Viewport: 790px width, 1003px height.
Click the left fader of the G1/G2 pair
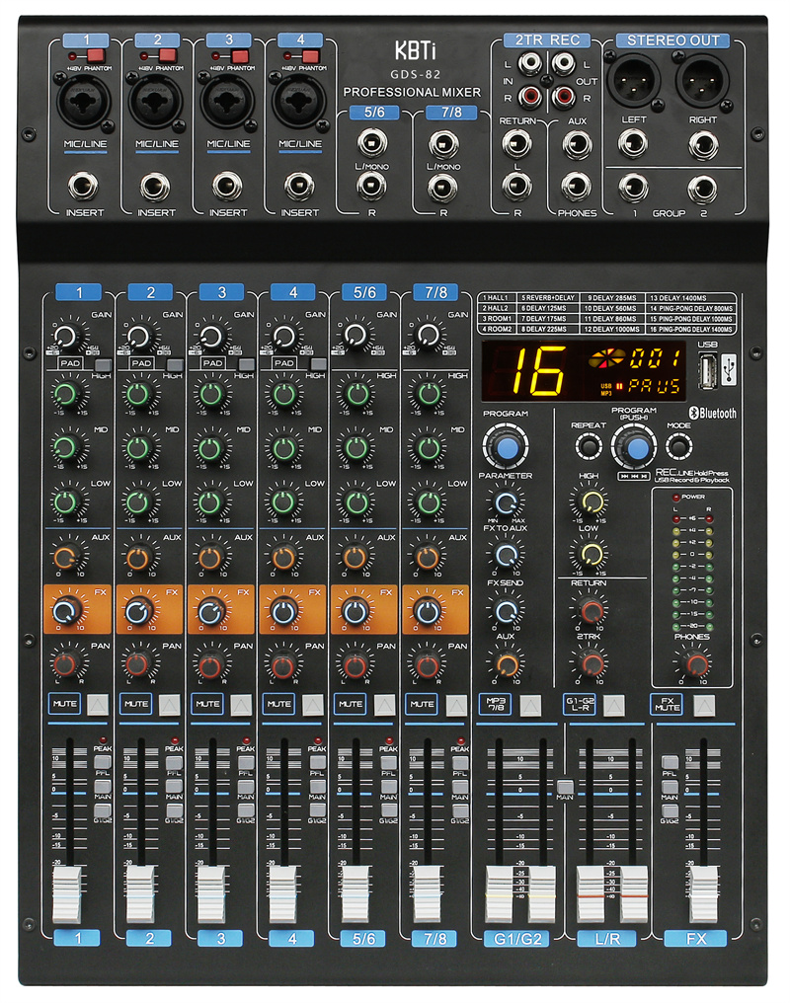click(x=500, y=894)
